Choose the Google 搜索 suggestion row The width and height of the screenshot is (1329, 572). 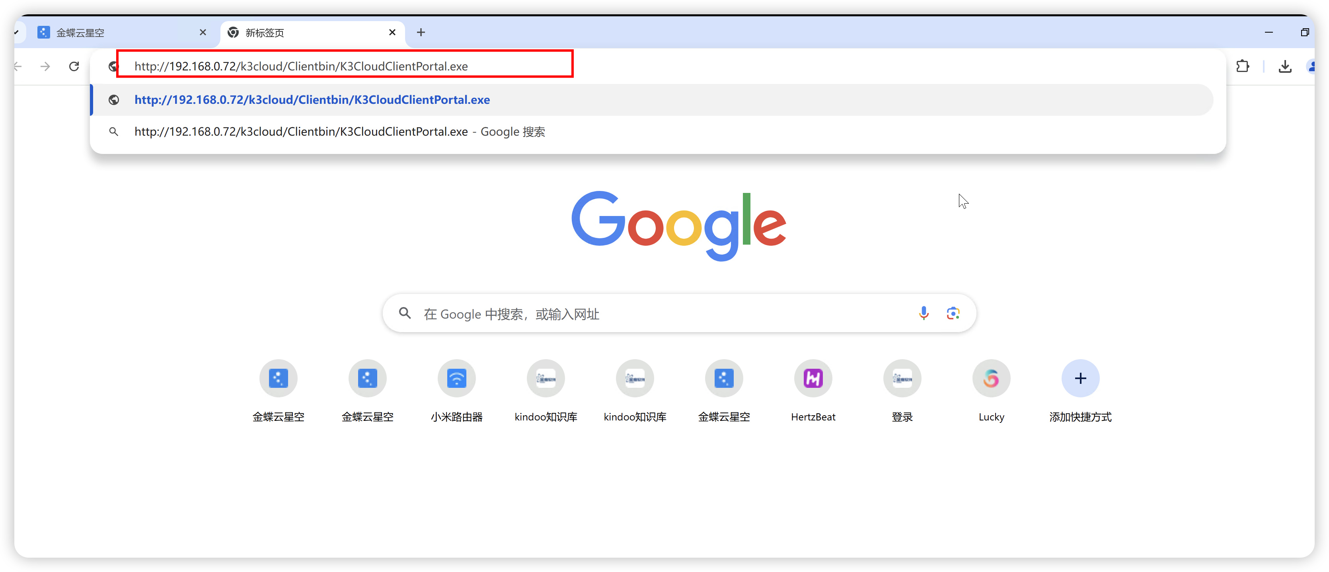[x=652, y=132]
